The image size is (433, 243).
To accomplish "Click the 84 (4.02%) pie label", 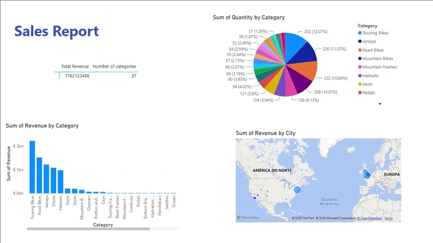I will pyautogui.click(x=242, y=86).
